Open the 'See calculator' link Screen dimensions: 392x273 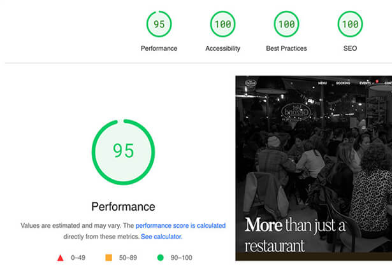coord(161,237)
